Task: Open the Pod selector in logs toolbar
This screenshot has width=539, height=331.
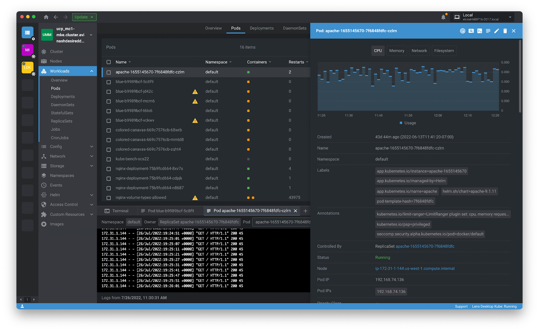Action: pos(281,222)
